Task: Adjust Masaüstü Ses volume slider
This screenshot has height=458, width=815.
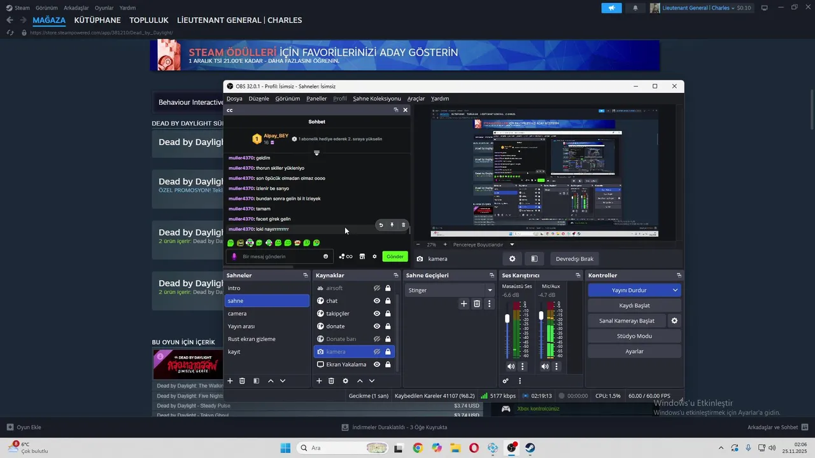Action: (x=507, y=318)
